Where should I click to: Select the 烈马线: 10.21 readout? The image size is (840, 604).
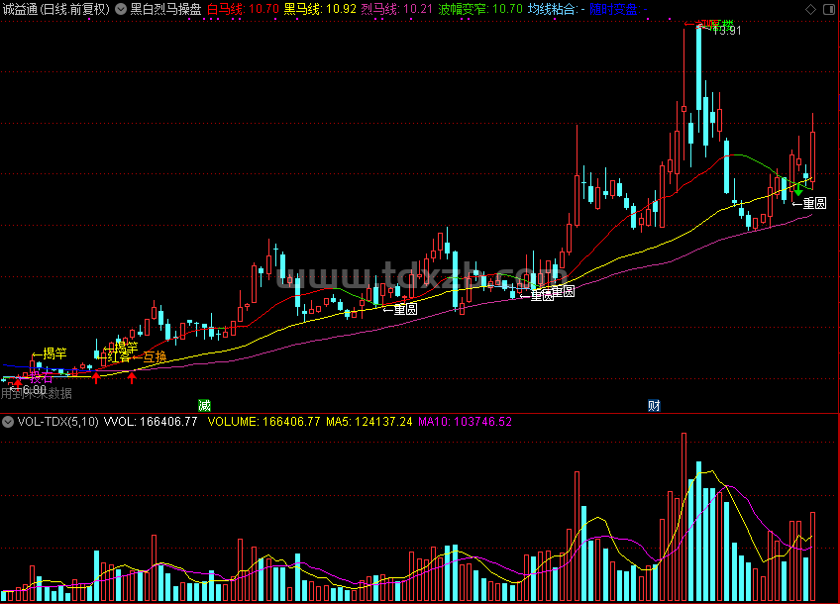(x=396, y=9)
